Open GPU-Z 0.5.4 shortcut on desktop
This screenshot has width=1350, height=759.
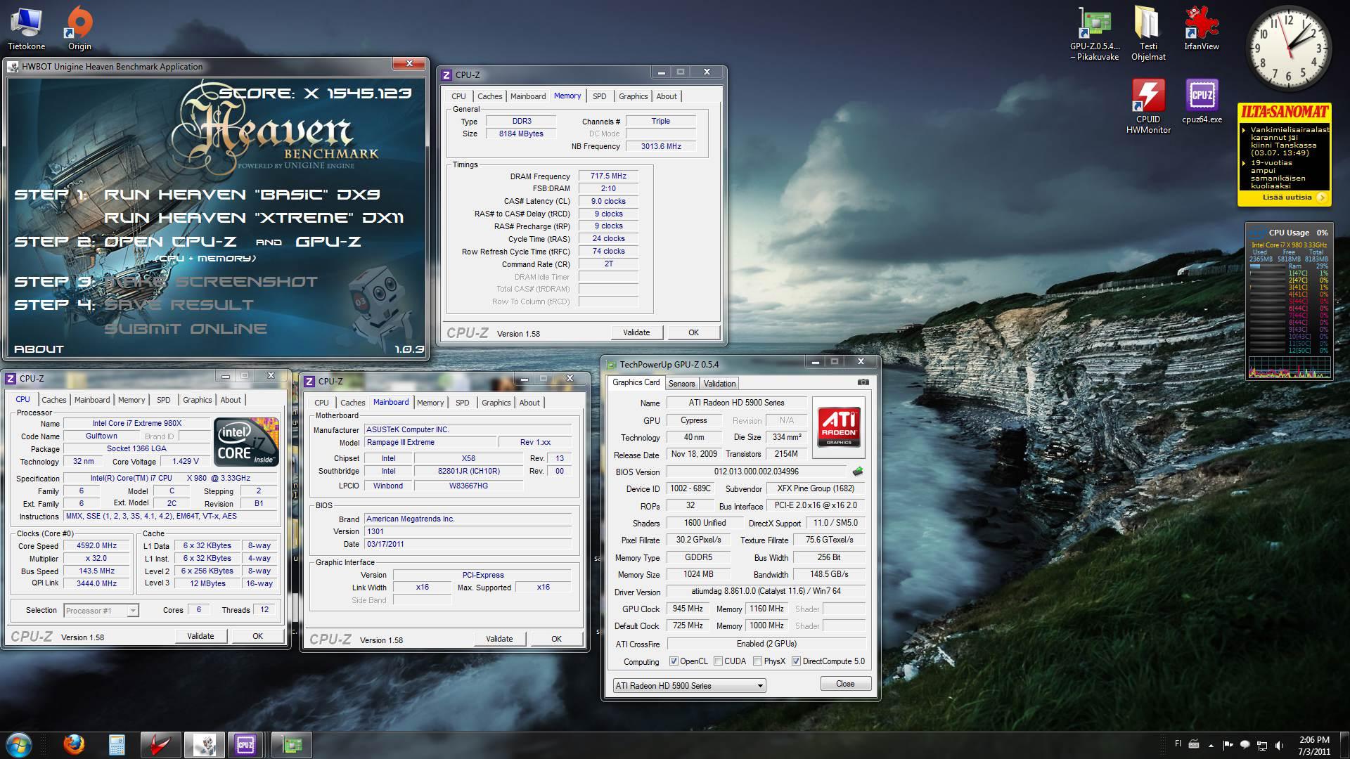pos(1095,33)
